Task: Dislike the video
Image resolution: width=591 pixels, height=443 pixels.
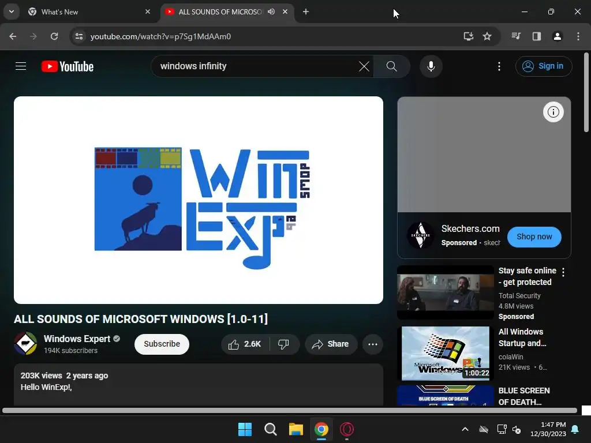Action: point(284,344)
